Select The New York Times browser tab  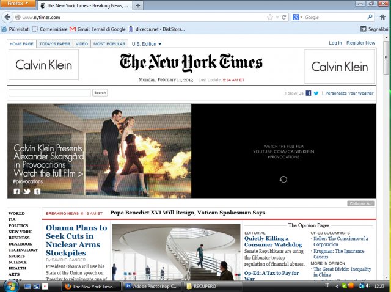85,5
